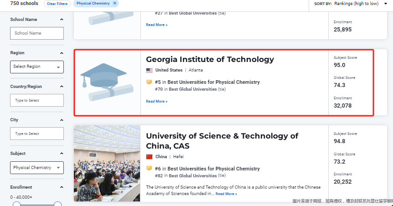393x206 pixels.
Task: Collapse the Country/Region filter section
Action: pyautogui.click(x=62, y=87)
